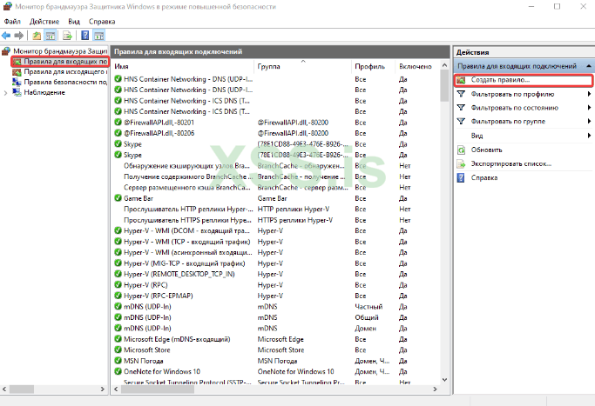Open the Действие menu
595x406 pixels.
point(44,22)
